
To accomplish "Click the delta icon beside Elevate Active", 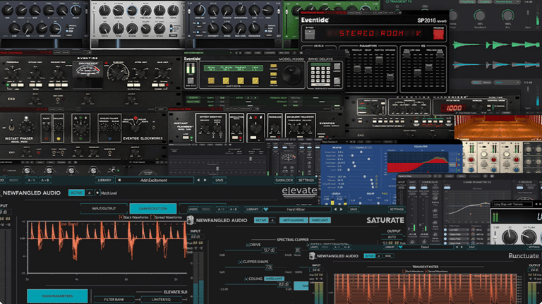I will point(90,193).
